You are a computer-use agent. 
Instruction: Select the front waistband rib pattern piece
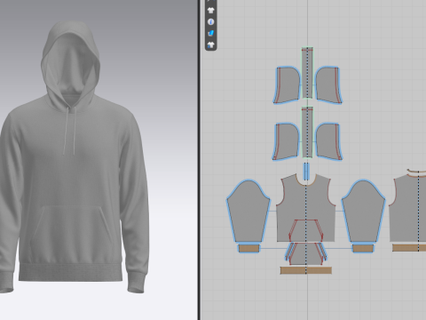tap(306, 270)
